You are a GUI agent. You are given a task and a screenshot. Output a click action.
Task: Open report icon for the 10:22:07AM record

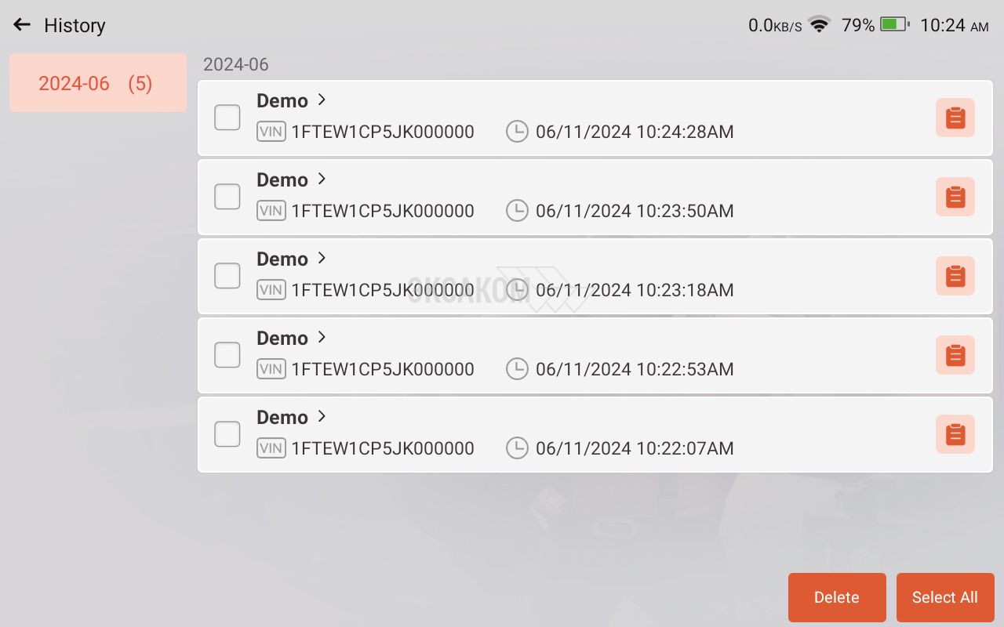955,434
